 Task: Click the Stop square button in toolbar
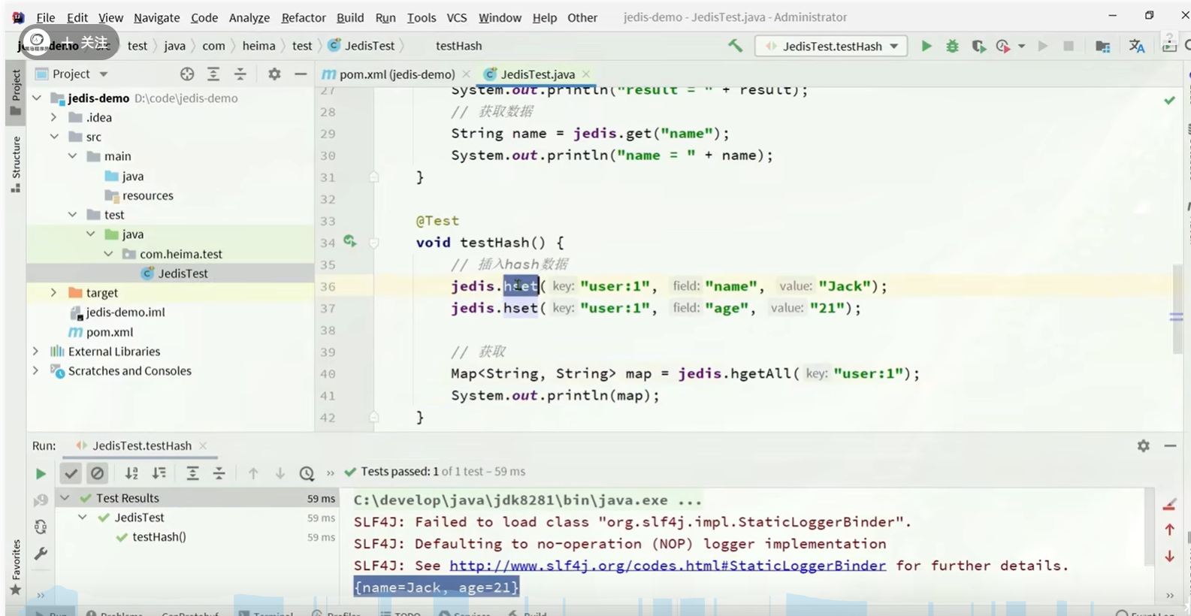click(1069, 46)
